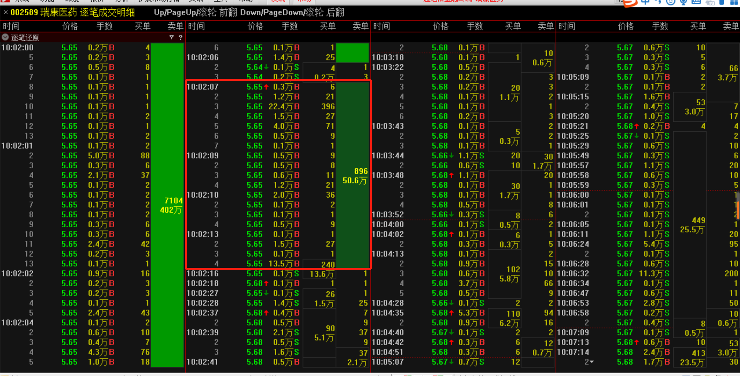Select the 10:06:32 trade row of 11.3万
Image resolution: width=740 pixels, height=376 pixels.
click(x=633, y=274)
